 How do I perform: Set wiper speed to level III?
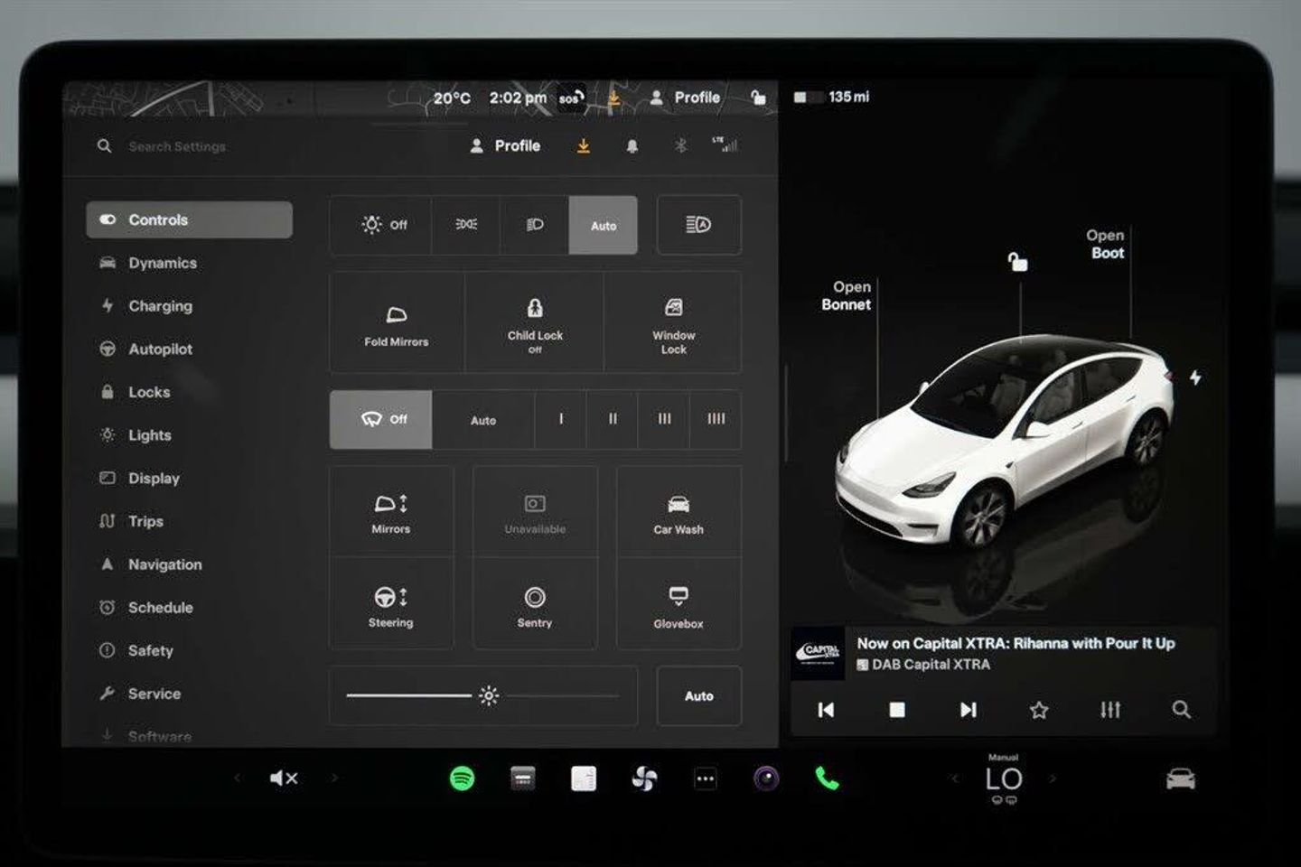(664, 419)
